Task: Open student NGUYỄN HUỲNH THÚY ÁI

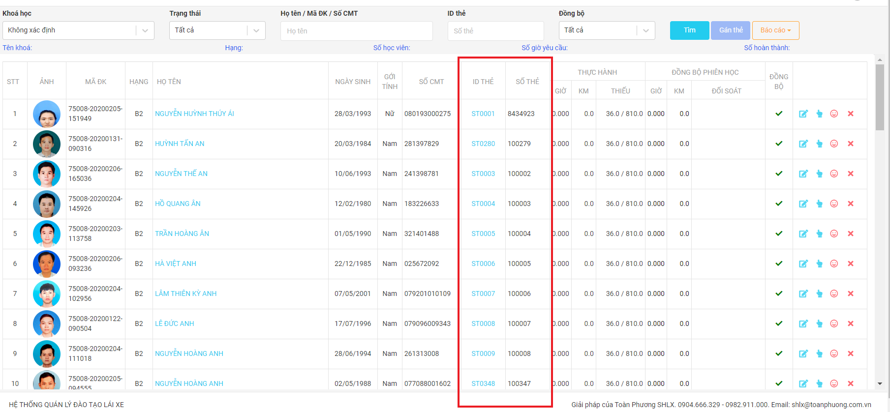Action: (194, 114)
